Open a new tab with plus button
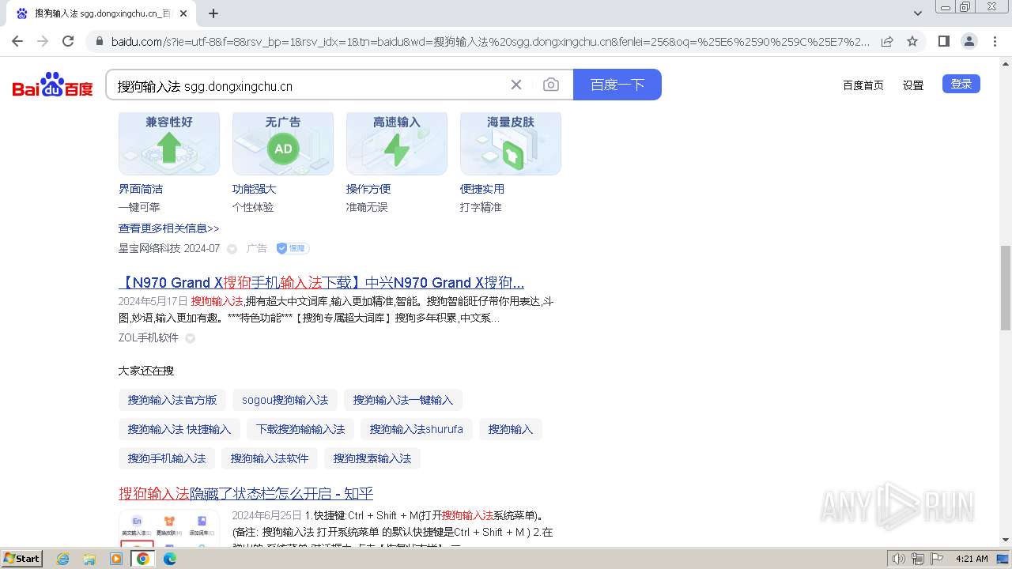 [x=213, y=13]
